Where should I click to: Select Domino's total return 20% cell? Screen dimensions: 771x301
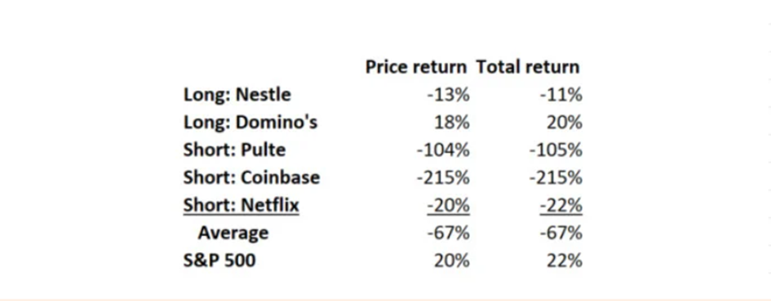565,122
